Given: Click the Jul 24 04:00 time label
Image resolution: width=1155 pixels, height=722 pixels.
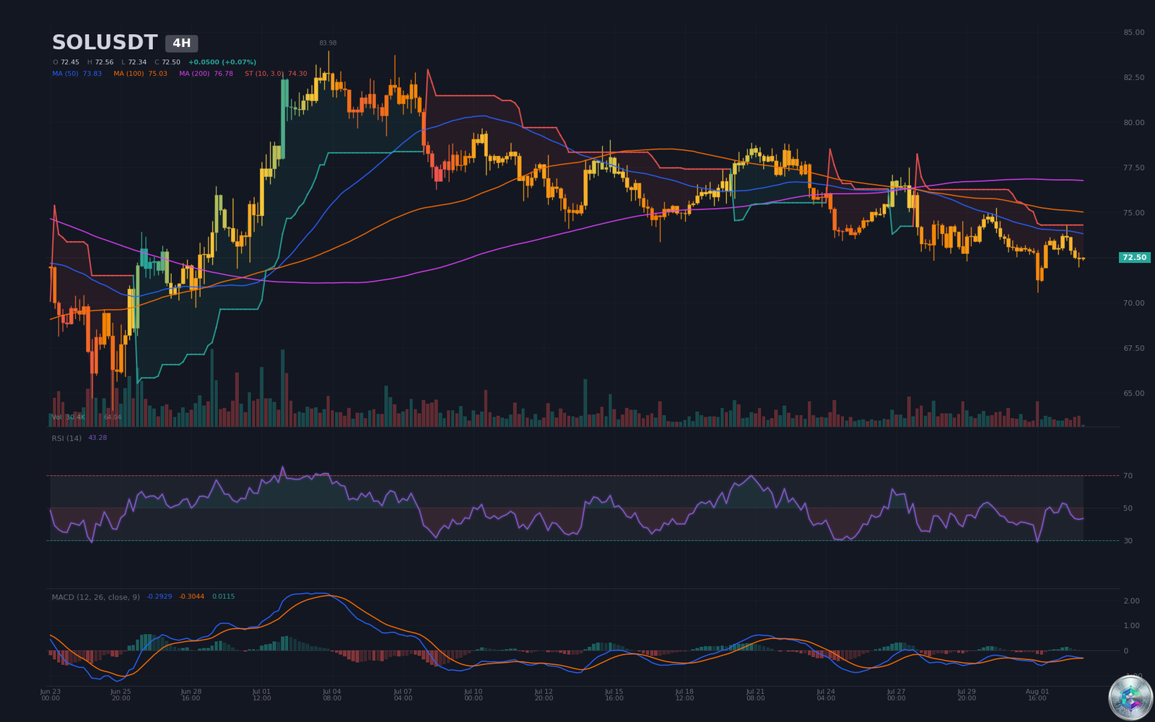Looking at the screenshot, I should point(826,695).
